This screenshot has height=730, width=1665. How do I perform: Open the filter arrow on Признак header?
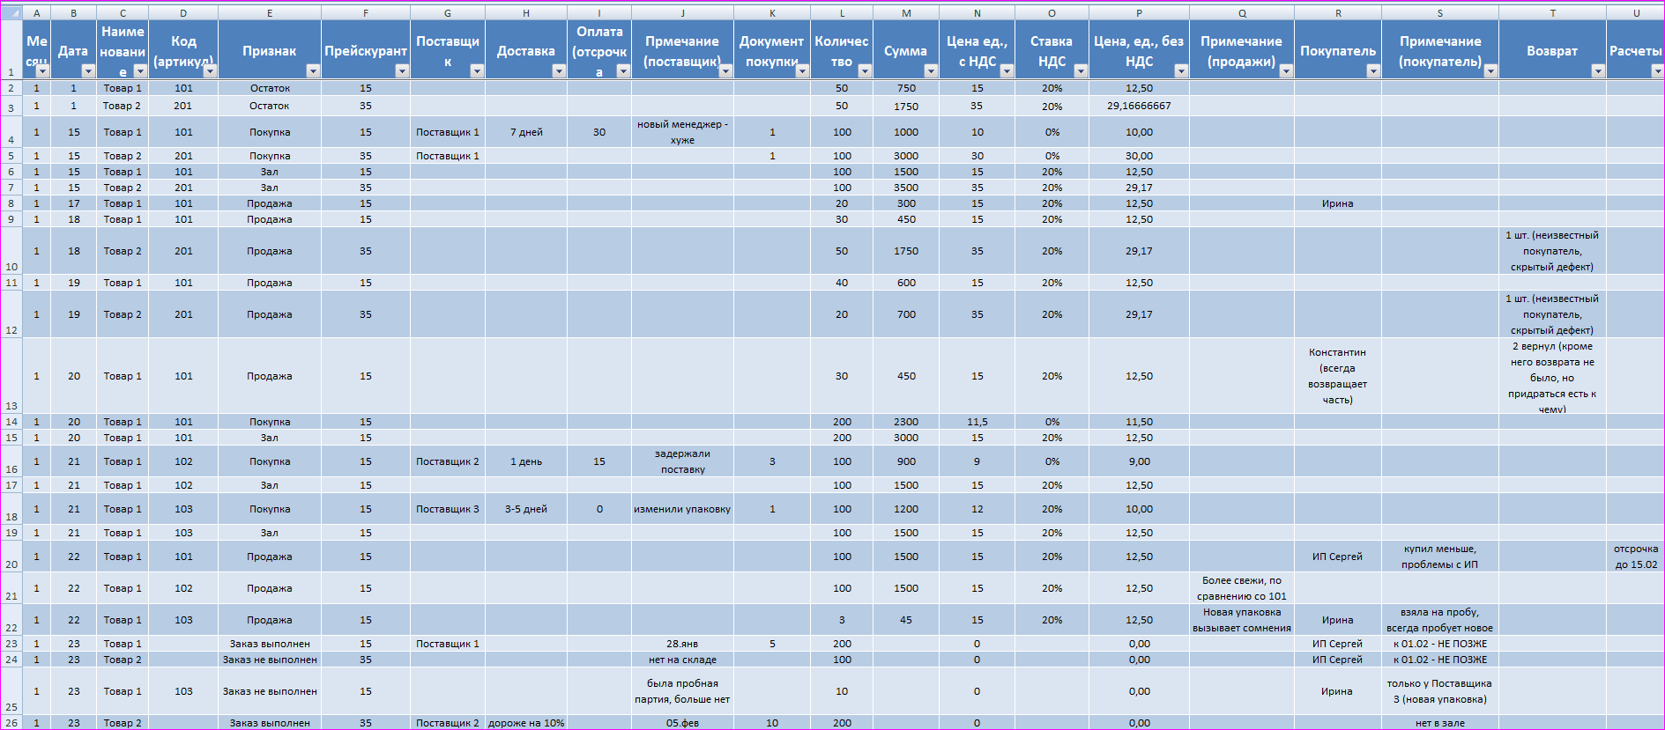312,71
